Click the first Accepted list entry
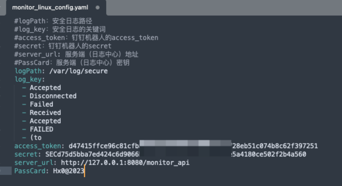This screenshot has height=186, width=342. coord(45,88)
